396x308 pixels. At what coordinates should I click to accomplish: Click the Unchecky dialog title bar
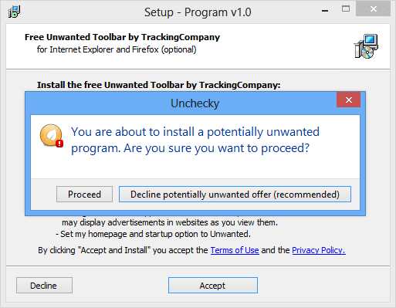tap(195, 103)
